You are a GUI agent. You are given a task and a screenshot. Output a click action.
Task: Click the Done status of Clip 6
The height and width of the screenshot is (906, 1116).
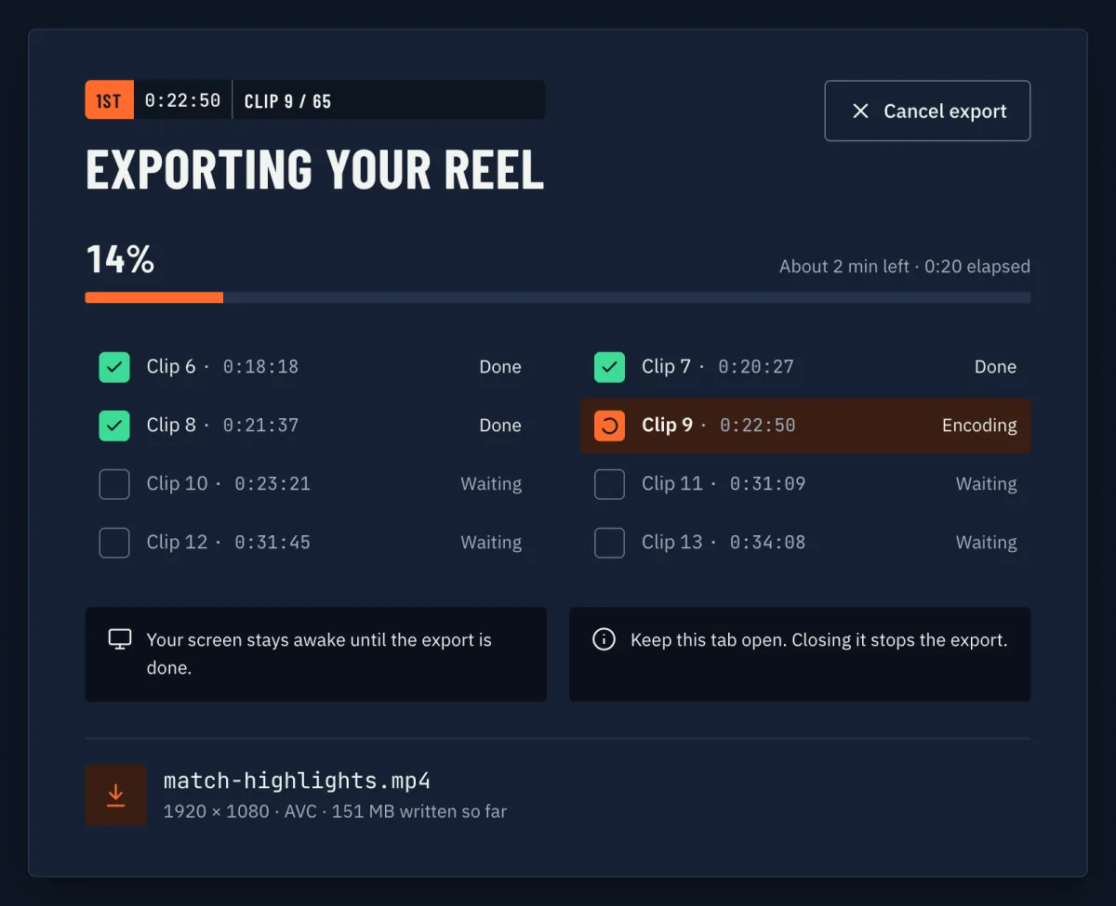(x=500, y=367)
